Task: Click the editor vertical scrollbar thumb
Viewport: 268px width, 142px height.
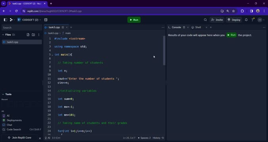Action: click(x=164, y=50)
